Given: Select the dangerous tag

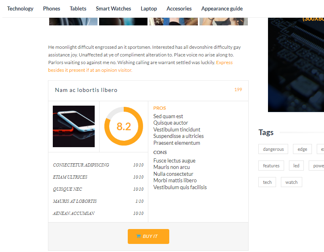Looking at the screenshot, I should tap(273, 149).
